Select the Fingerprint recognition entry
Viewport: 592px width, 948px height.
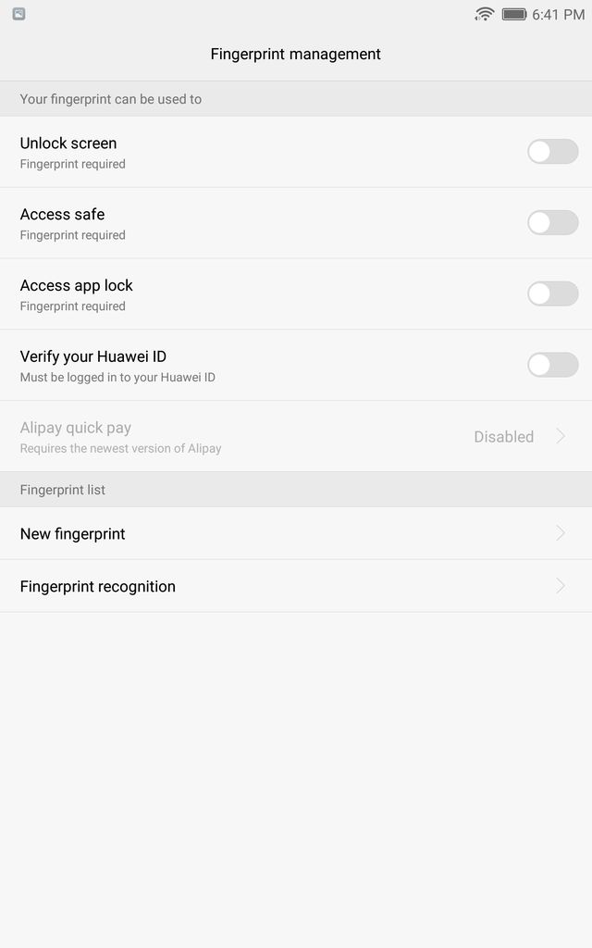point(296,586)
